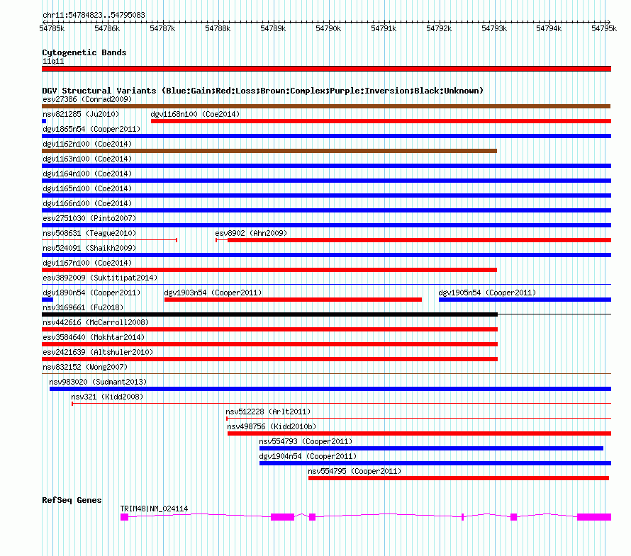Click the nsv508631 (Teague2010) label
Image resolution: width=631 pixels, height=556 pixels.
click(89, 233)
